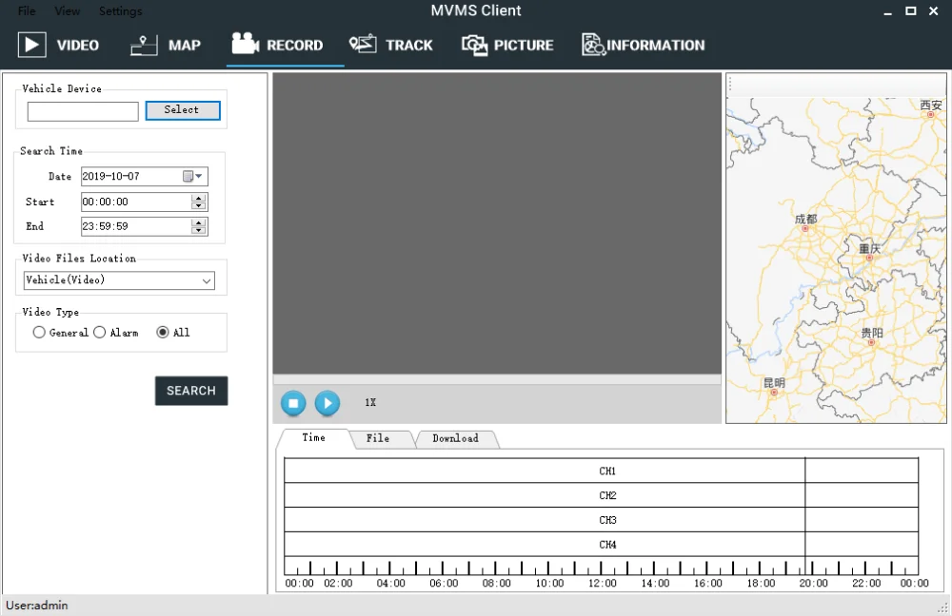
Task: Increase the Start time with spinner arrow
Action: 199,198
